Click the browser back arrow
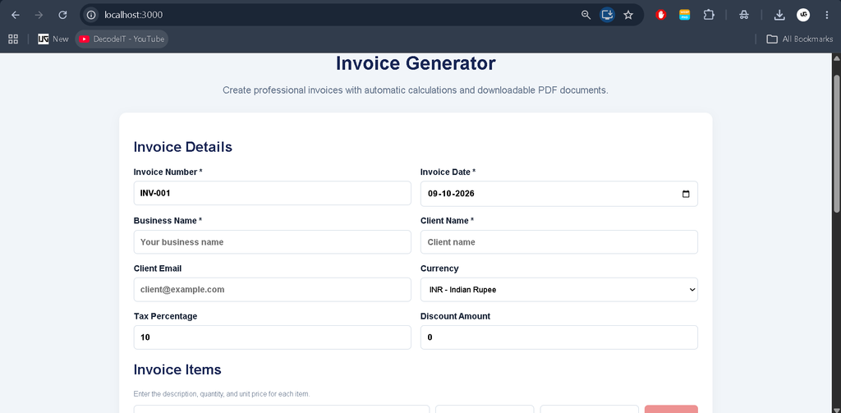This screenshot has height=413, width=841. click(x=16, y=15)
